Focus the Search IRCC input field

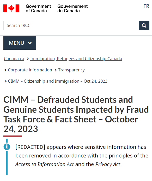coord(71,26)
